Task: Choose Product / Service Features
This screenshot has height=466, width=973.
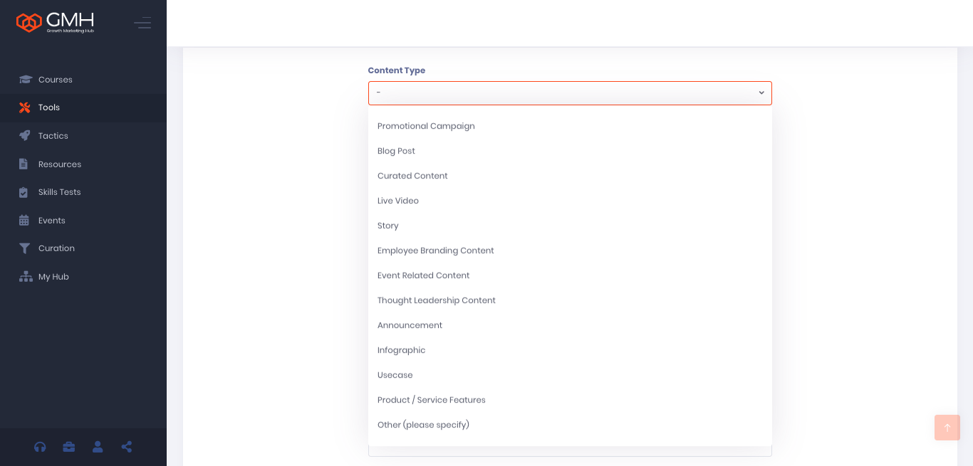Action: point(570,400)
